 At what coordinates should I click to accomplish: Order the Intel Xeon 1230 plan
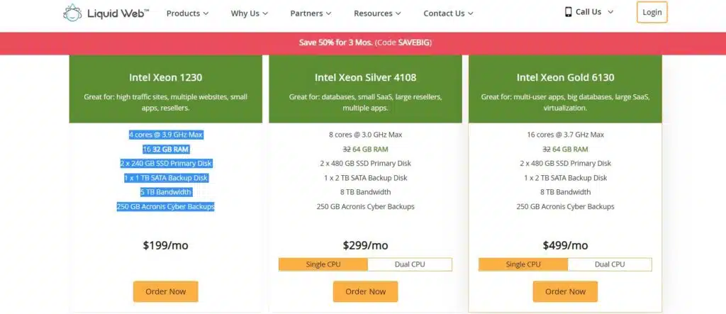pyautogui.click(x=165, y=291)
